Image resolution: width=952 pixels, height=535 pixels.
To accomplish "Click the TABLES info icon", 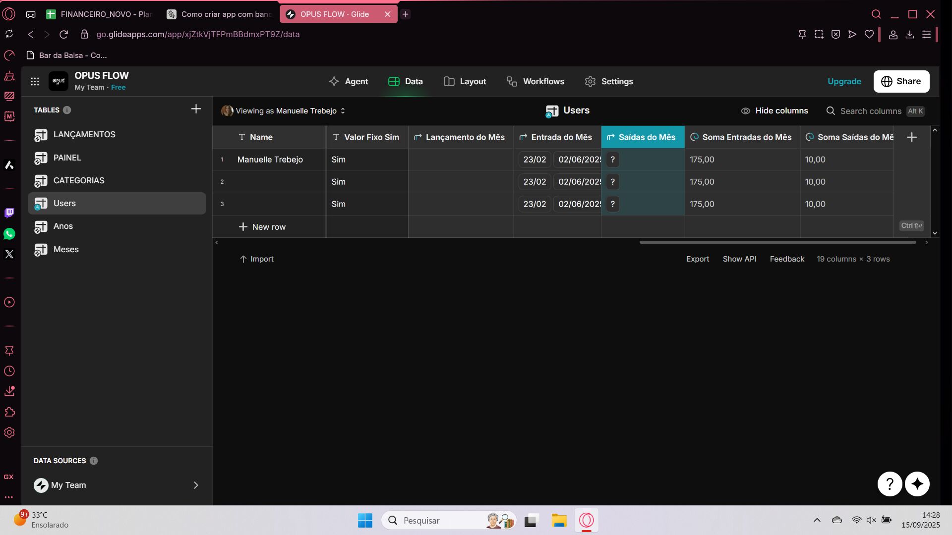I will (x=67, y=110).
